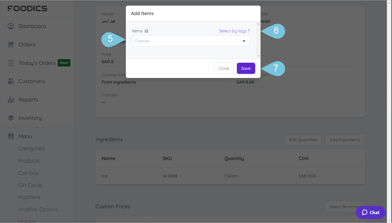This screenshot has height=223, width=392.
Task: Close the Add Items dialog
Action: click(224, 68)
